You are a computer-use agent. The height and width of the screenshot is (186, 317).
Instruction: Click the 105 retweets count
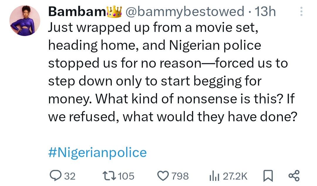127,176
